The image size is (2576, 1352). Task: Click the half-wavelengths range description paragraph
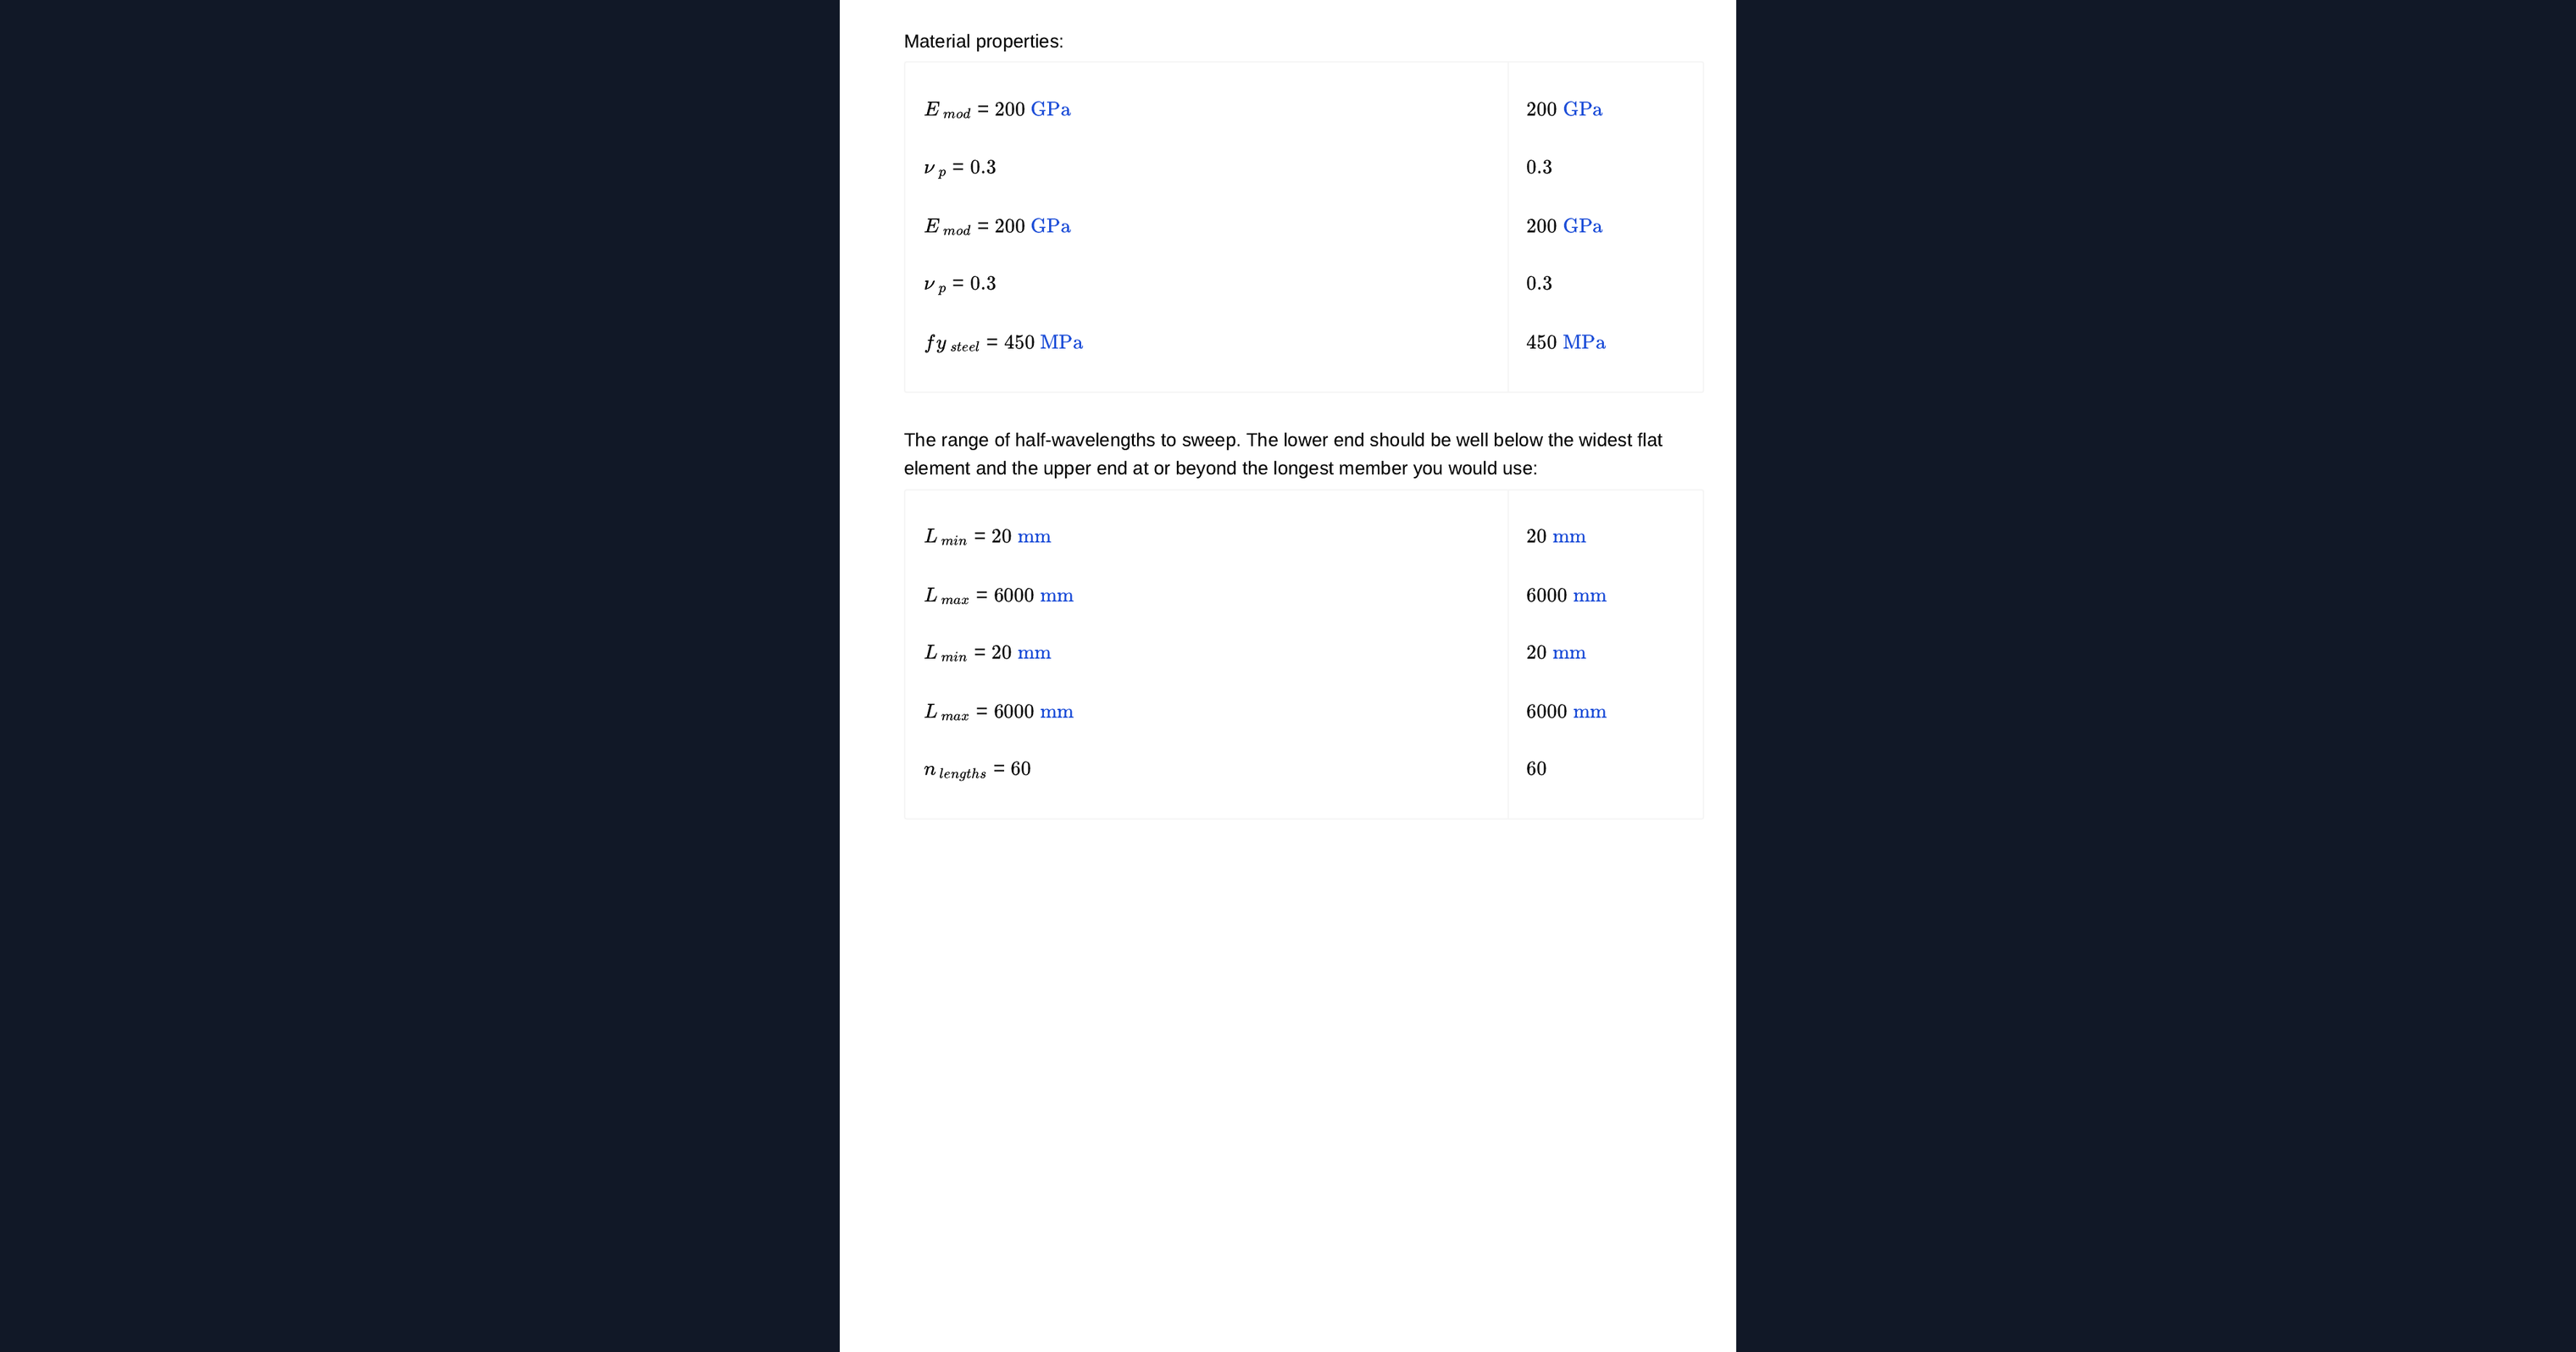[x=1283, y=454]
